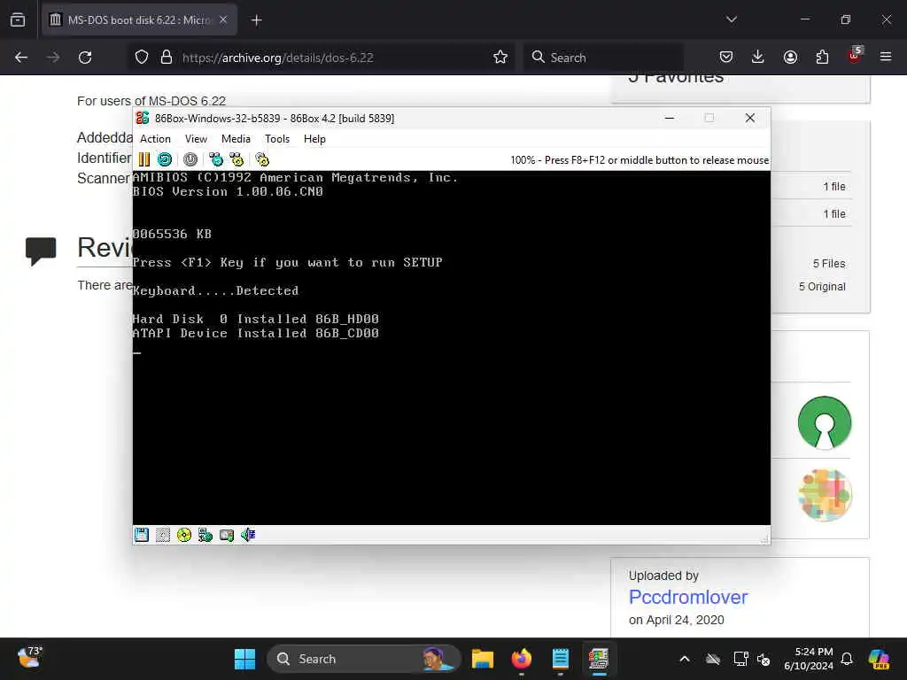Close the MS-DOS boot disk tab

[x=223, y=20]
